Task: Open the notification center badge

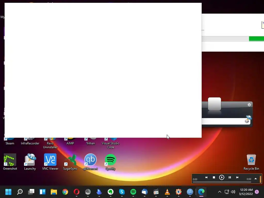Action: [257, 192]
